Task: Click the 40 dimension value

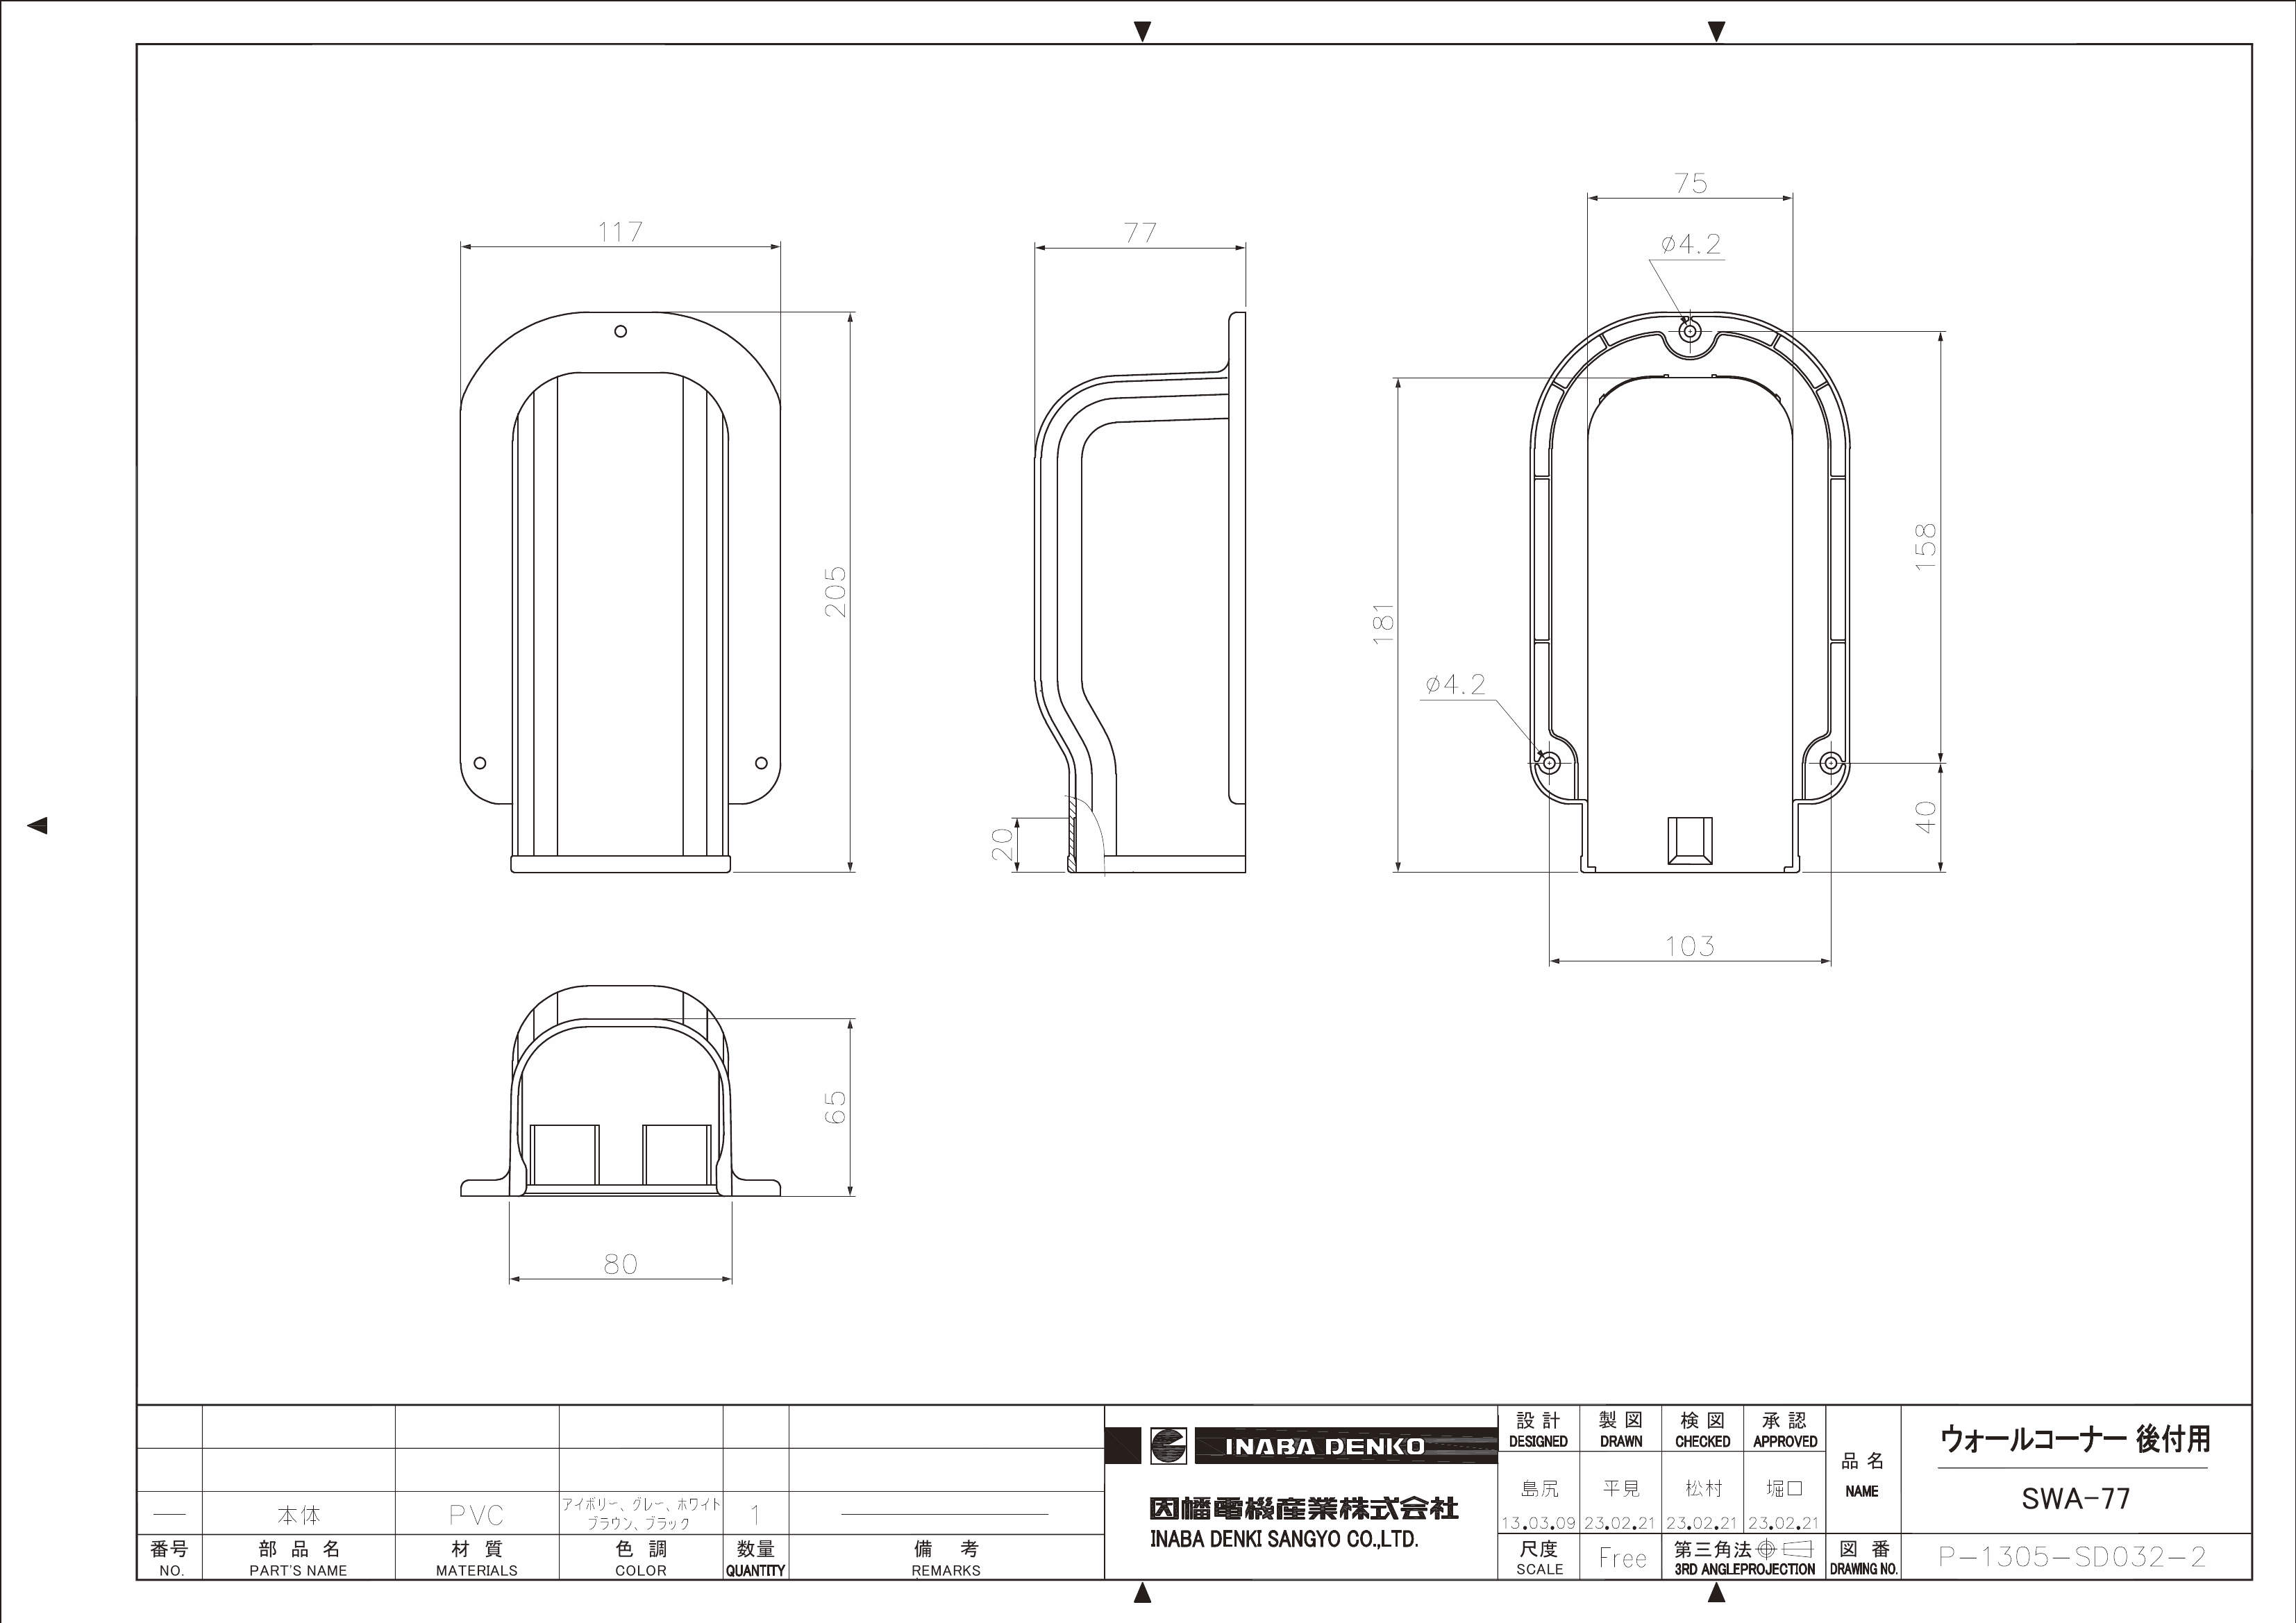Action: pos(1925,817)
